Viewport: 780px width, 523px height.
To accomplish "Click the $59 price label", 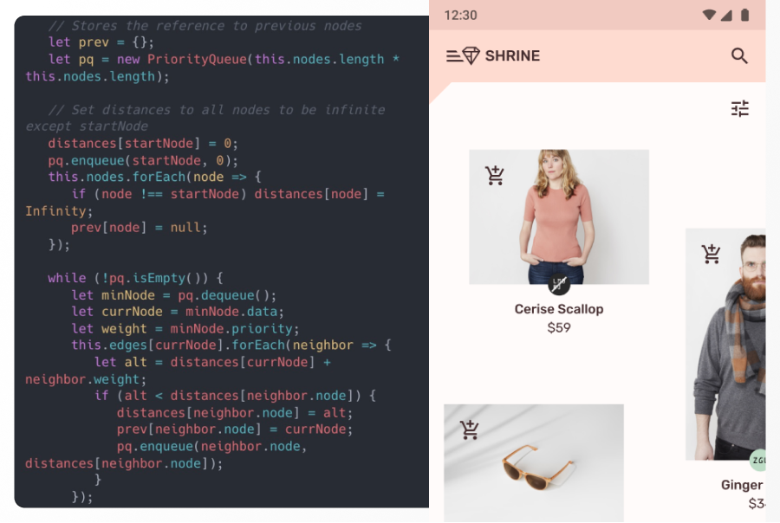I will coord(559,328).
